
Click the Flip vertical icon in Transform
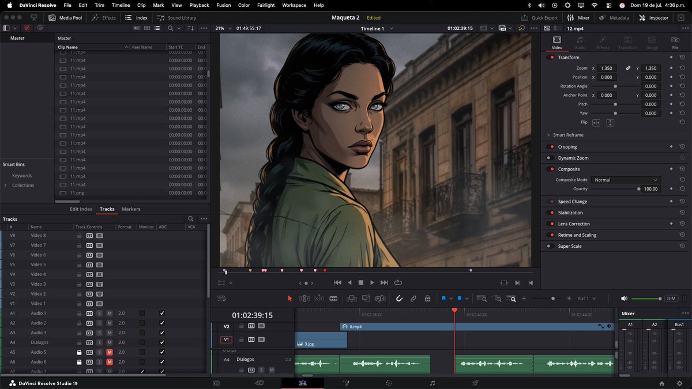pyautogui.click(x=610, y=123)
